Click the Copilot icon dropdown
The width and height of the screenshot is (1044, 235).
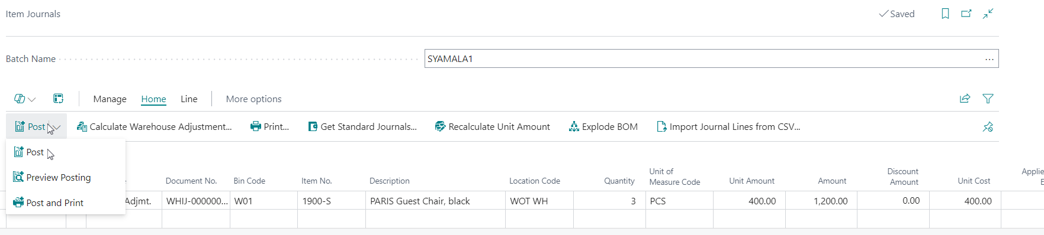[x=25, y=99]
